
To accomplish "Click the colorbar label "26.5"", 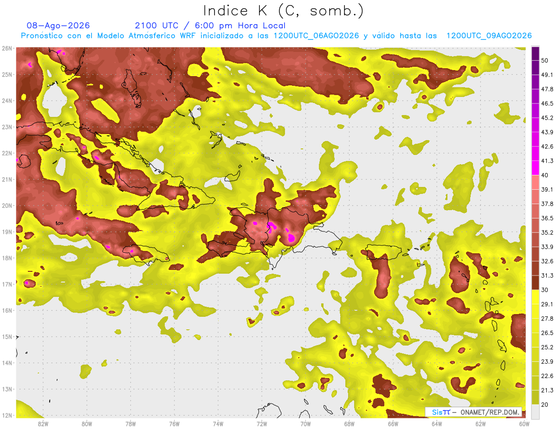I will click(x=547, y=333).
